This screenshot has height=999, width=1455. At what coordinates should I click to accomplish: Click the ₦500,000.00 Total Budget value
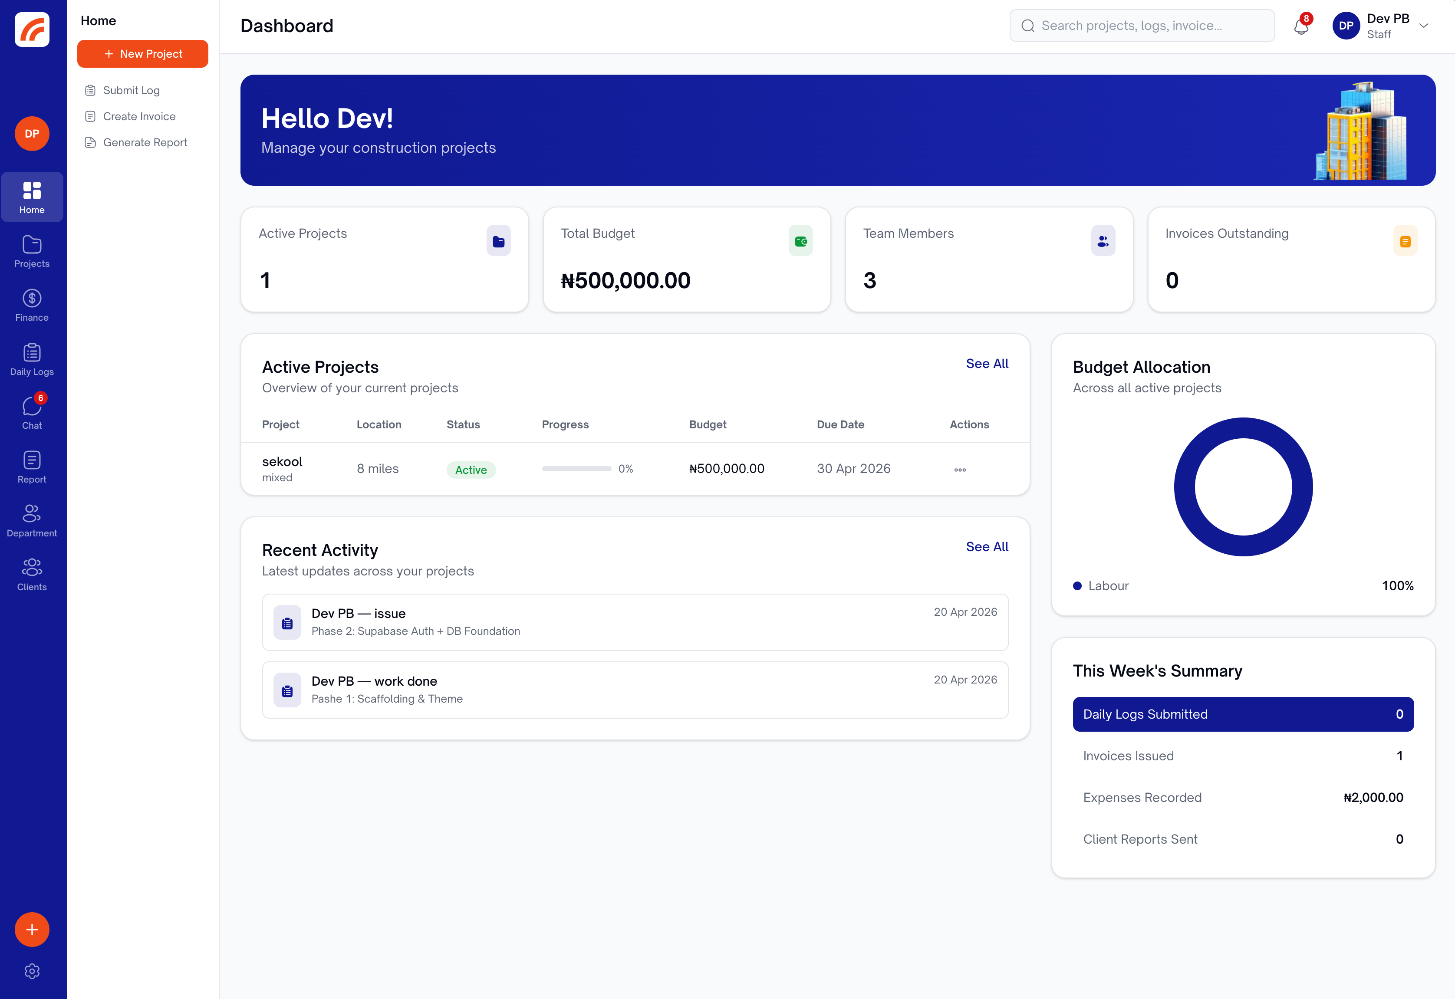pyautogui.click(x=625, y=280)
